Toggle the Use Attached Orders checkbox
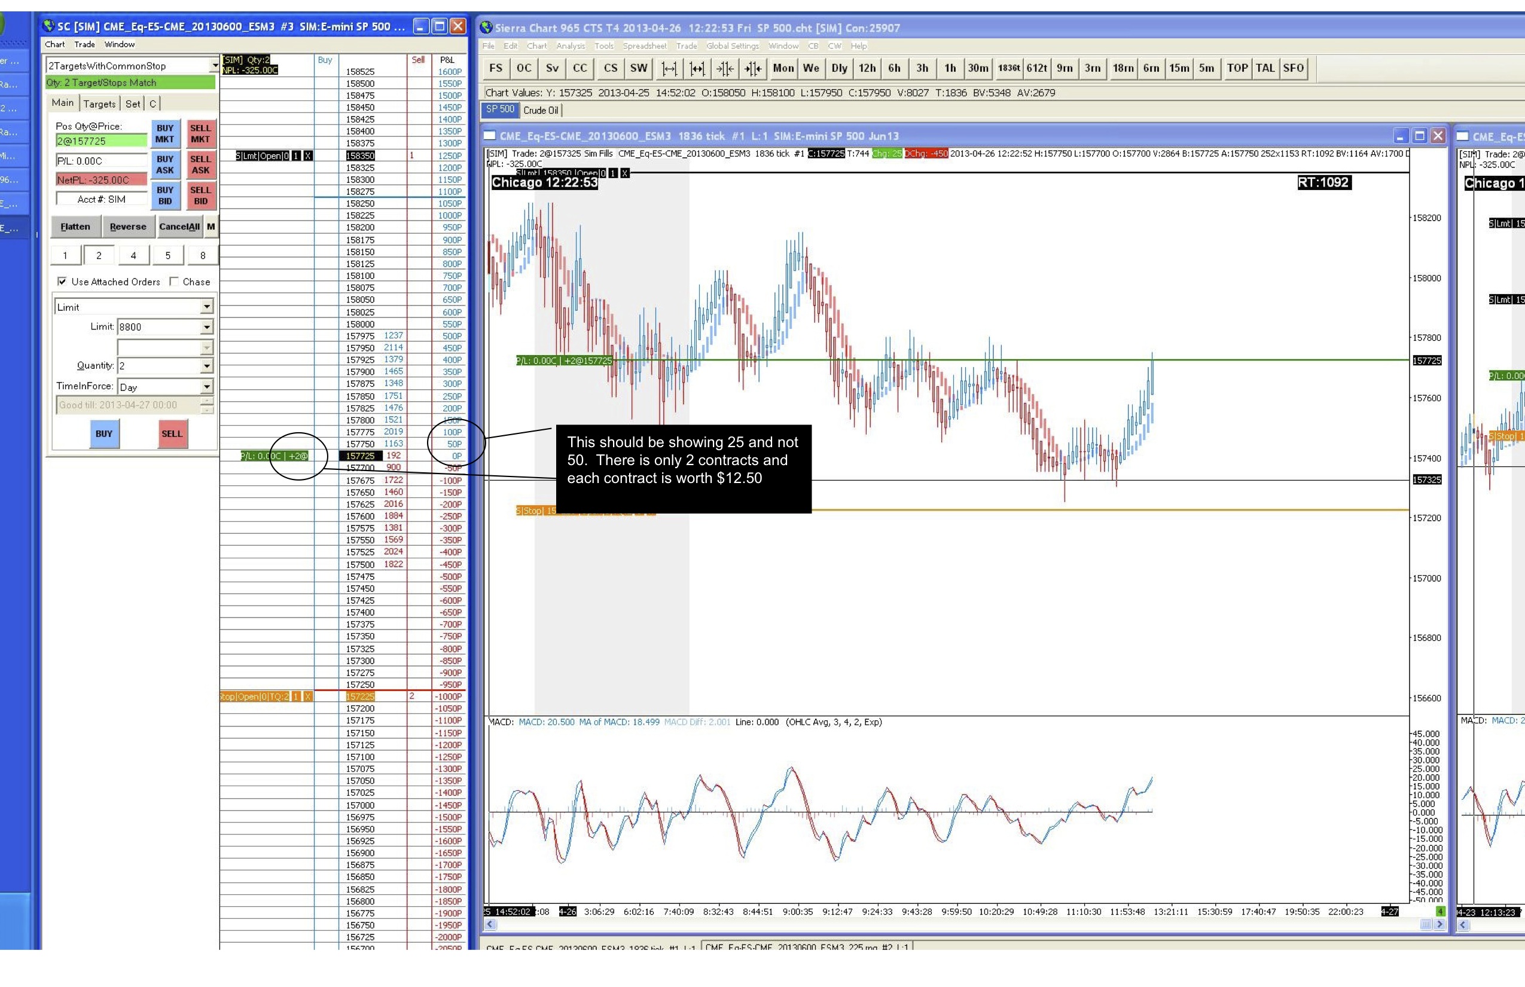 pyautogui.click(x=62, y=281)
